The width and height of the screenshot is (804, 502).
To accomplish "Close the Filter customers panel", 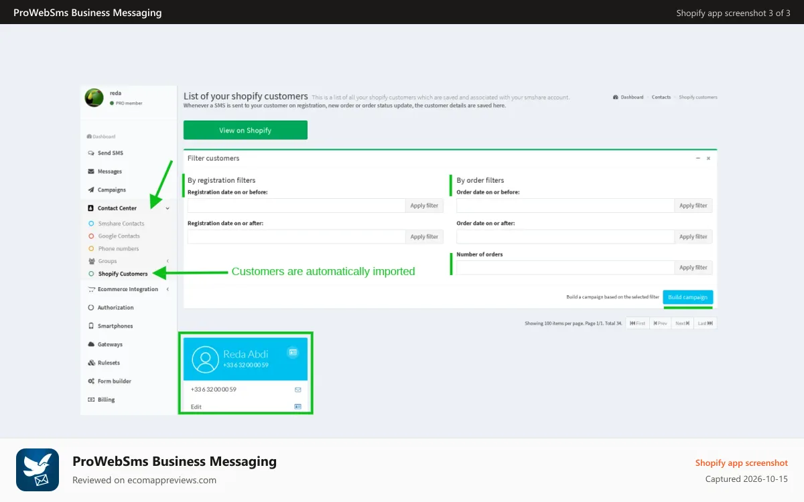I will (708, 158).
